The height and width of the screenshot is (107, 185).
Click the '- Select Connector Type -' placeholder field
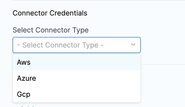click(x=60, y=45)
